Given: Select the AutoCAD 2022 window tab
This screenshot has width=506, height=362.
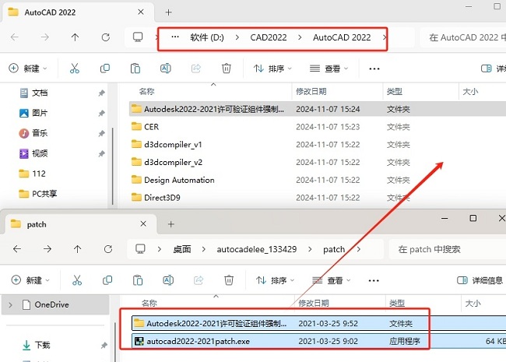Looking at the screenshot, I should [x=77, y=12].
